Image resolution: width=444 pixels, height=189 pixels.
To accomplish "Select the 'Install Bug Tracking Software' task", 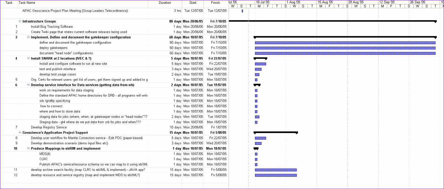I will point(52,27).
